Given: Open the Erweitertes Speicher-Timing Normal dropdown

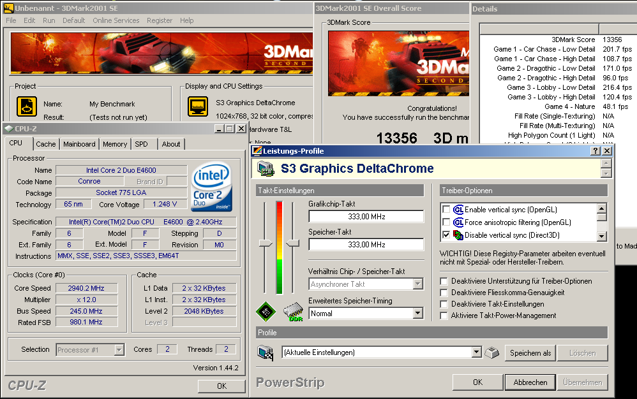Looking at the screenshot, I should [418, 313].
